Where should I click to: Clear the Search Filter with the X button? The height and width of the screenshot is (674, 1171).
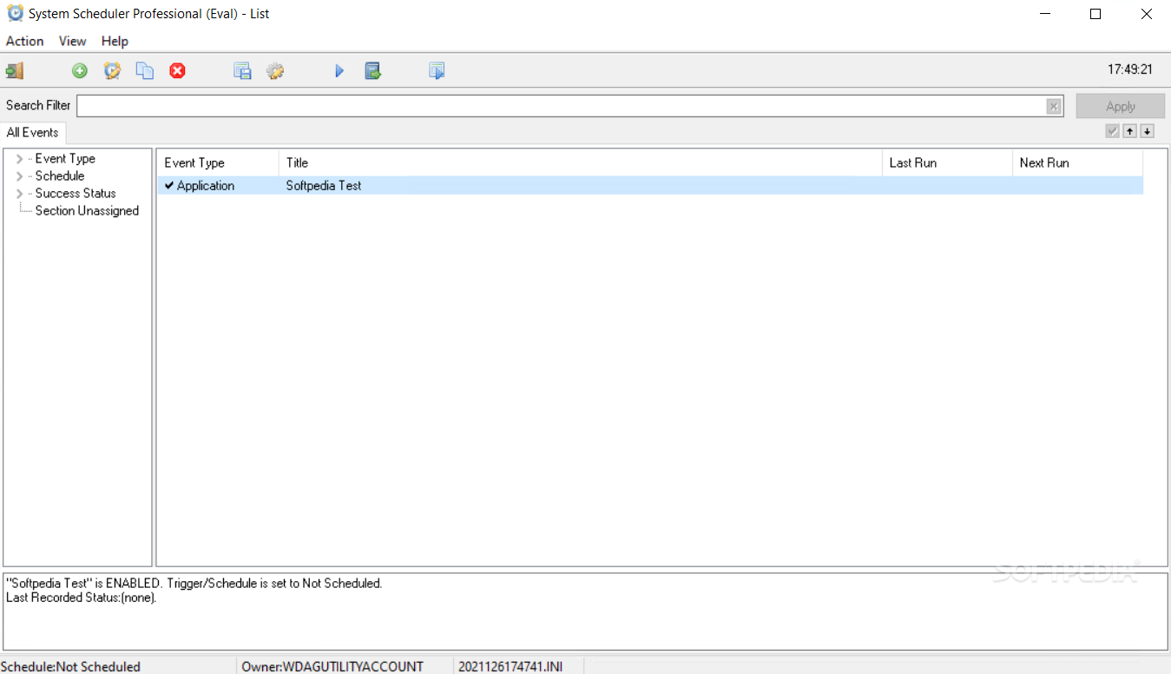(x=1054, y=106)
